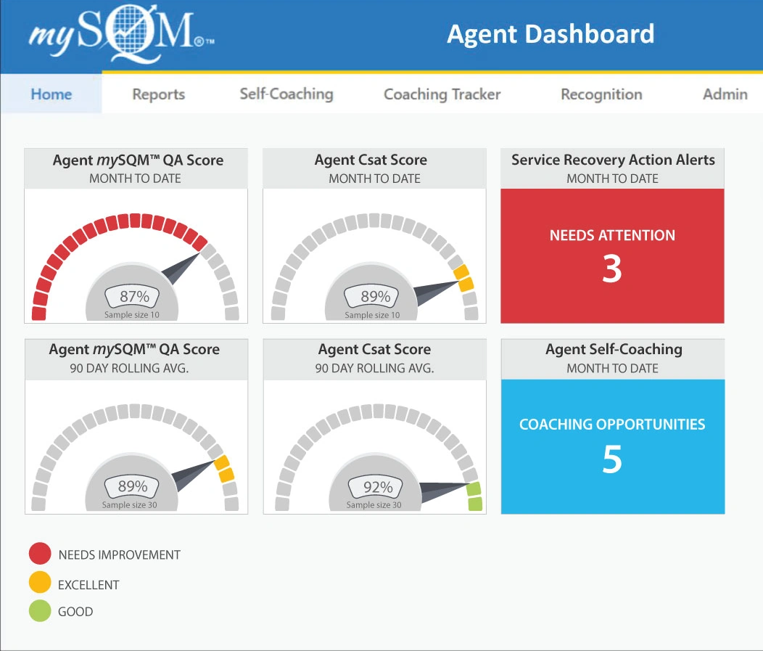763x651 pixels.
Task: Select the Home navigation tab
Action: (51, 94)
